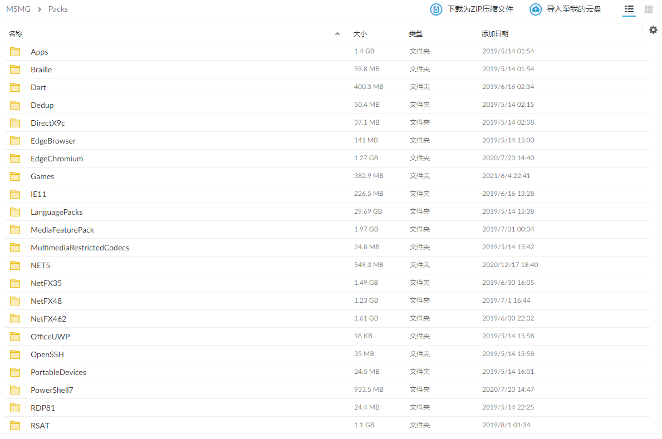This screenshot has width=662, height=439.
Task: Open the RSAT folder name
Action: [x=40, y=426]
